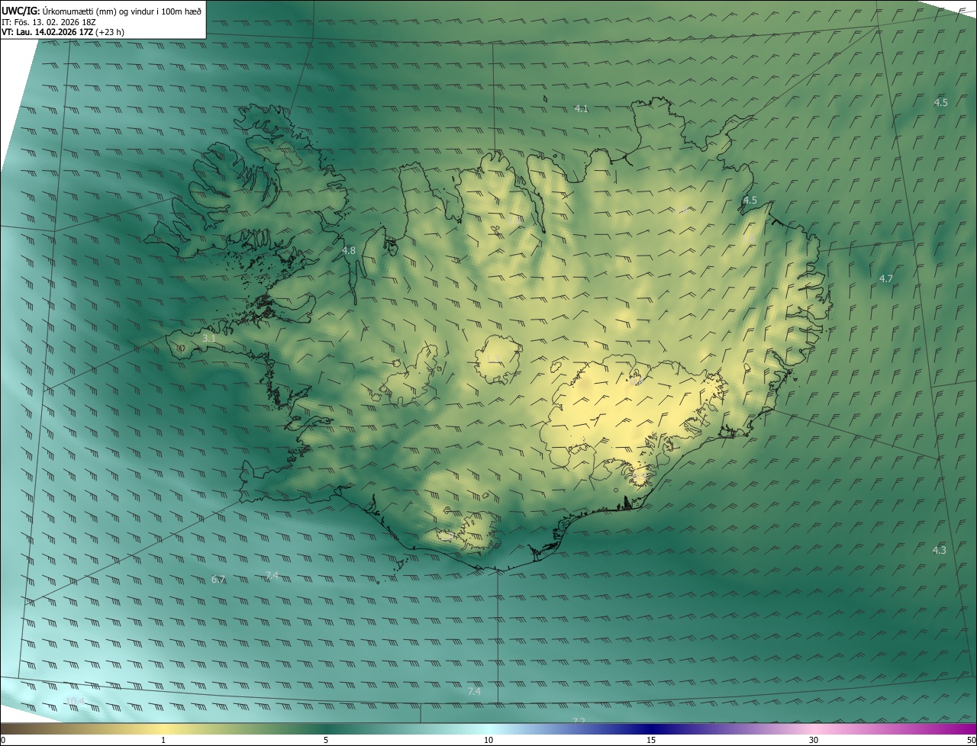
Task: Select the valid time 'VT: Lau. 14.02.2026 17Z (+23 h)'
Action: click(x=63, y=33)
